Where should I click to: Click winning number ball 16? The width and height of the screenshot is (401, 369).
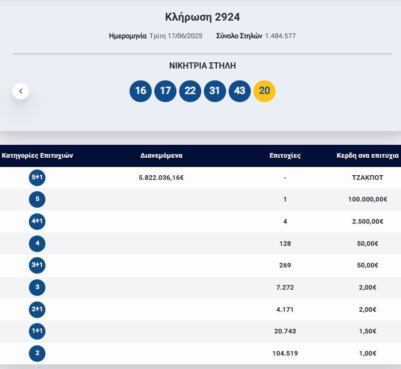click(140, 91)
